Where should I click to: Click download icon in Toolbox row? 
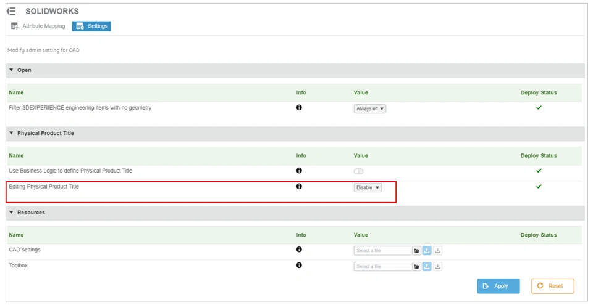(437, 267)
